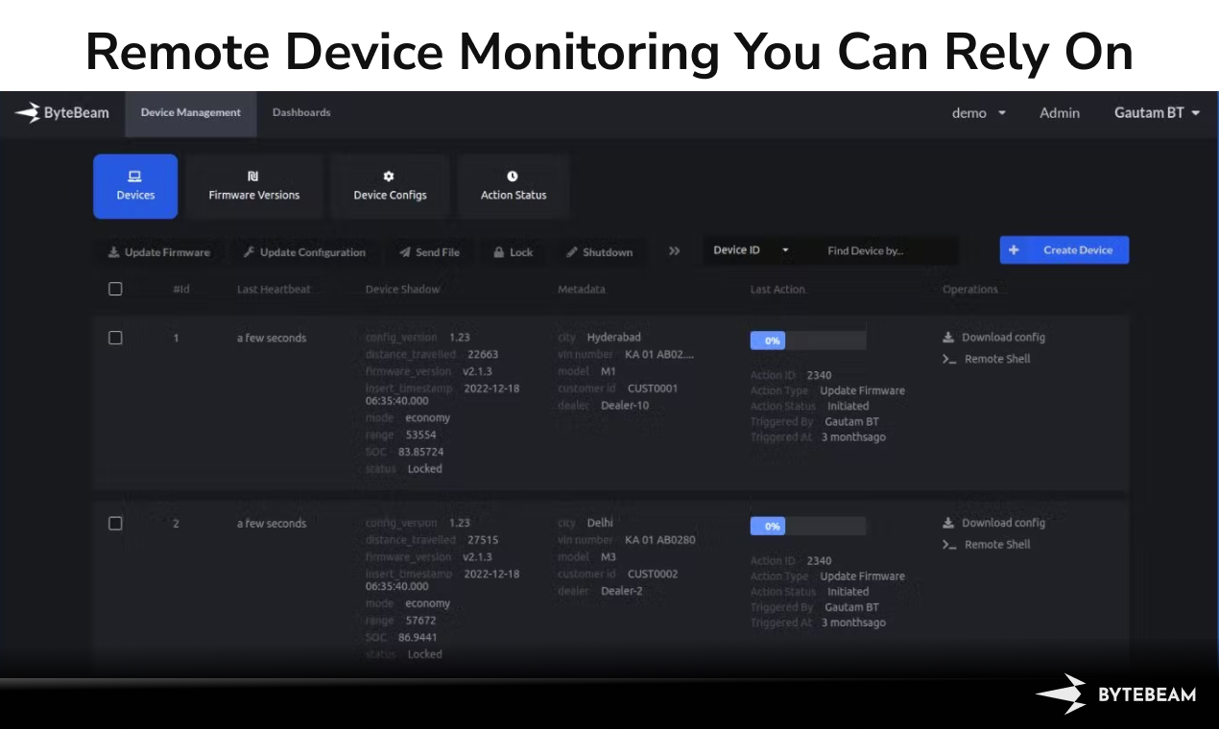Click Download config for device 2

click(993, 523)
